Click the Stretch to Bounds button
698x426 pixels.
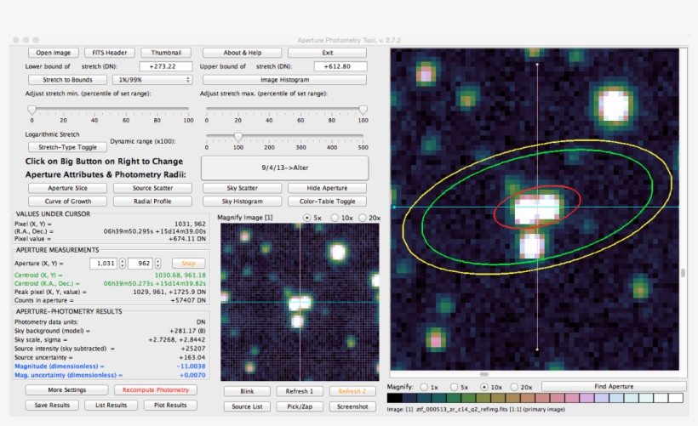[67, 80]
